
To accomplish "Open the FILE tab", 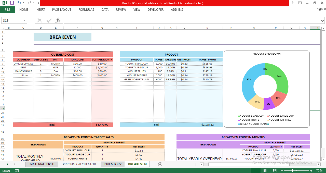I will (7, 9).
